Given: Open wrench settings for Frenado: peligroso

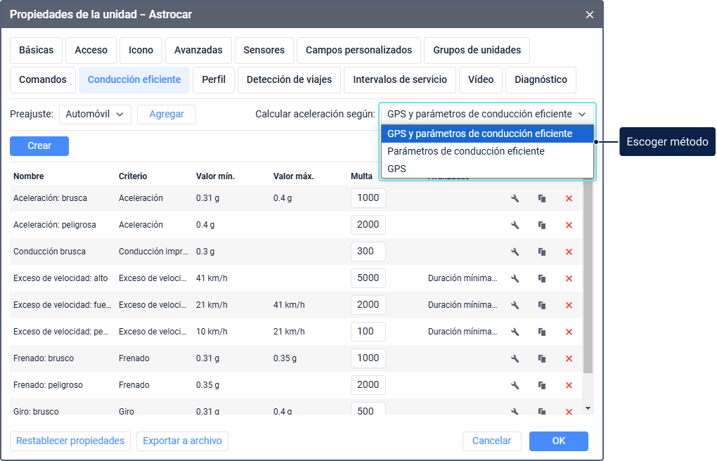Looking at the screenshot, I should [515, 385].
